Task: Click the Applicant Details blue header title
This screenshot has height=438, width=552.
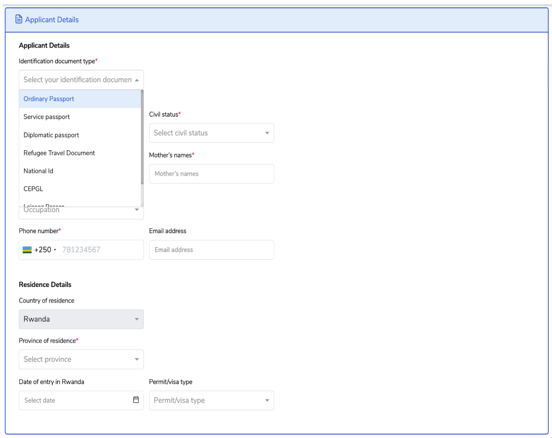Action: pos(52,20)
